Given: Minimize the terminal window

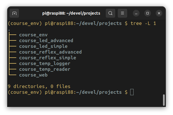Looking at the screenshot, I should (x=136, y=13).
